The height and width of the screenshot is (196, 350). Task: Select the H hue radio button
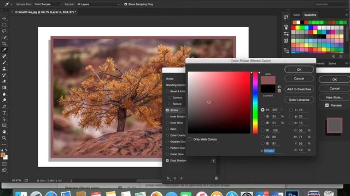pos(262,110)
